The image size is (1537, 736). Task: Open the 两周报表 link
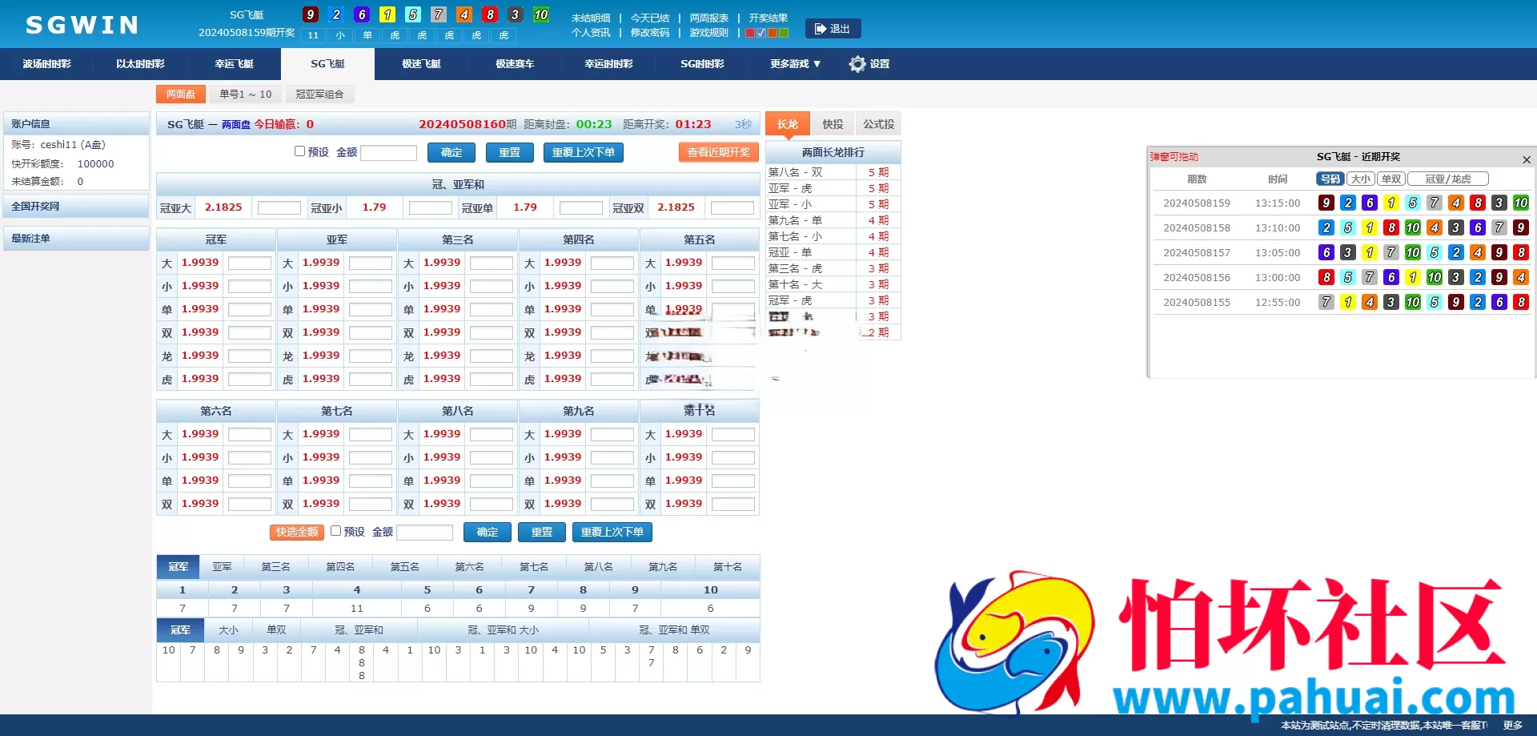[x=709, y=18]
